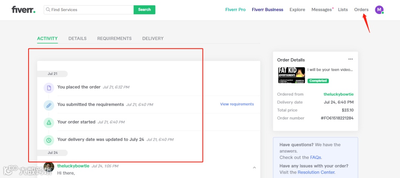Click the green Search button
400x178 pixels.
[x=144, y=10]
